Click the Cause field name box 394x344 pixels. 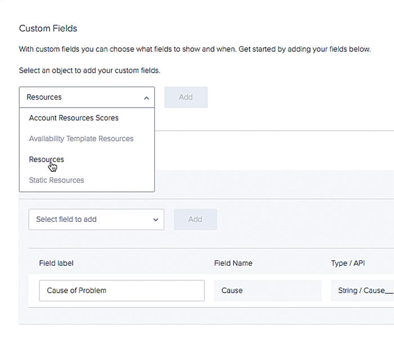pos(268,291)
